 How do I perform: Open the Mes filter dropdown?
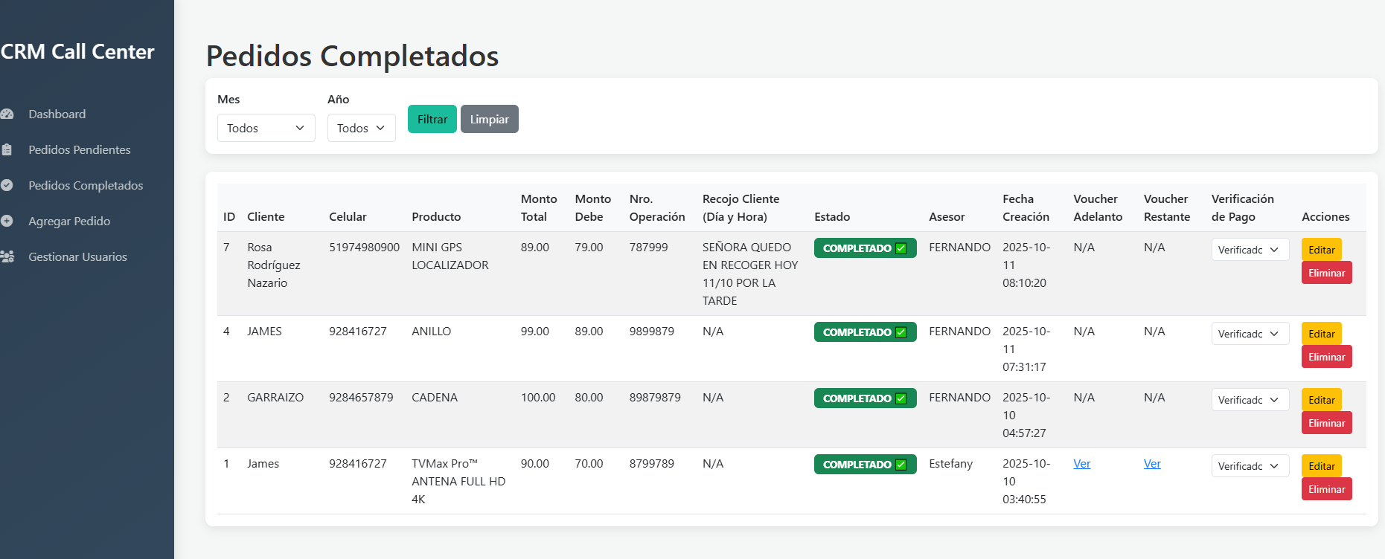[266, 128]
